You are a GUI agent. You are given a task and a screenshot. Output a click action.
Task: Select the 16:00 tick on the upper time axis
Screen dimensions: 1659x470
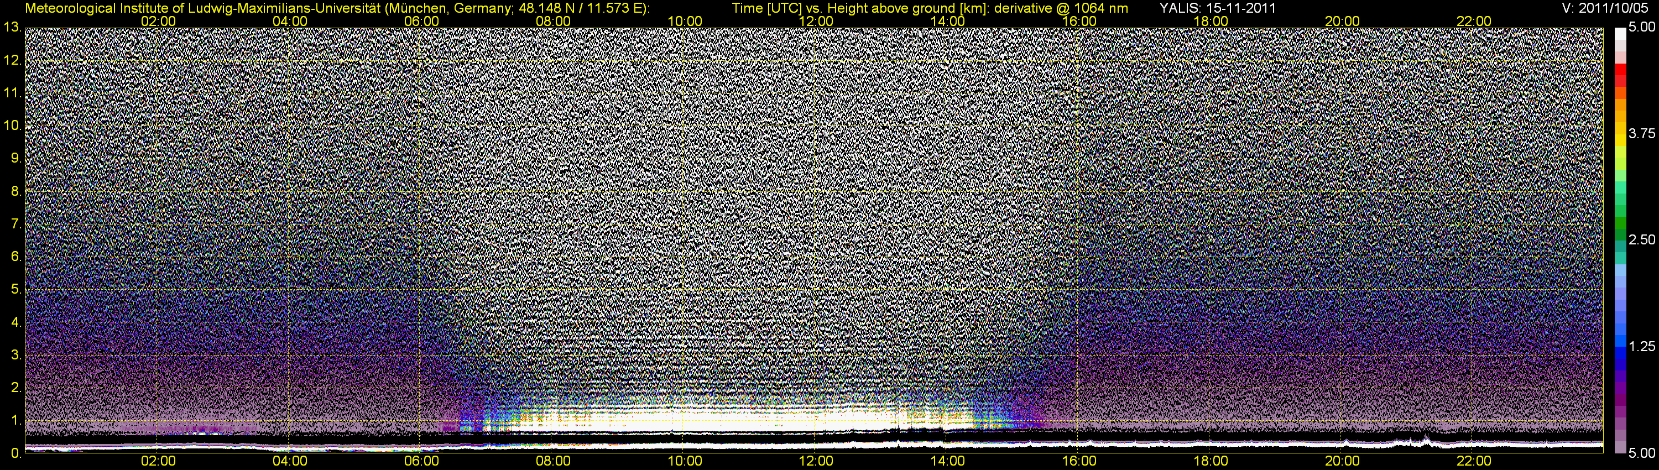click(1079, 21)
